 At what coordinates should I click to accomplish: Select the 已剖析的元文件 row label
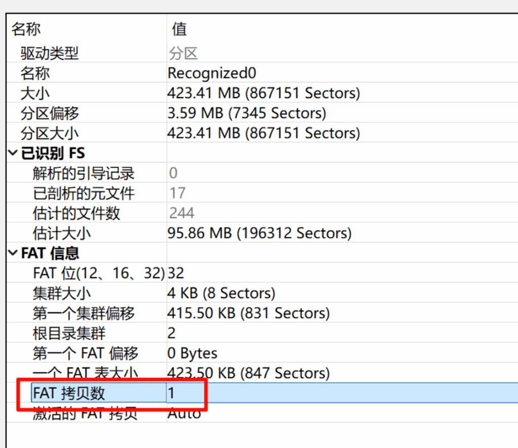click(x=83, y=193)
